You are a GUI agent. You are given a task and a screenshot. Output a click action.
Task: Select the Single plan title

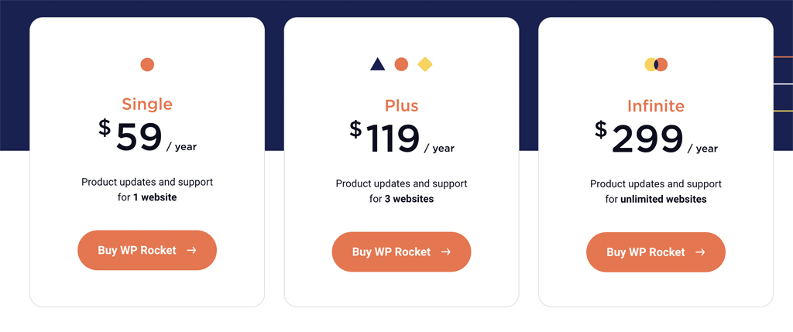click(x=147, y=104)
